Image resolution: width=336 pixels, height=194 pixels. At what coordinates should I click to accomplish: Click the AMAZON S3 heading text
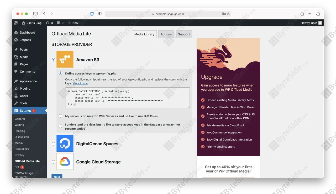(88, 60)
